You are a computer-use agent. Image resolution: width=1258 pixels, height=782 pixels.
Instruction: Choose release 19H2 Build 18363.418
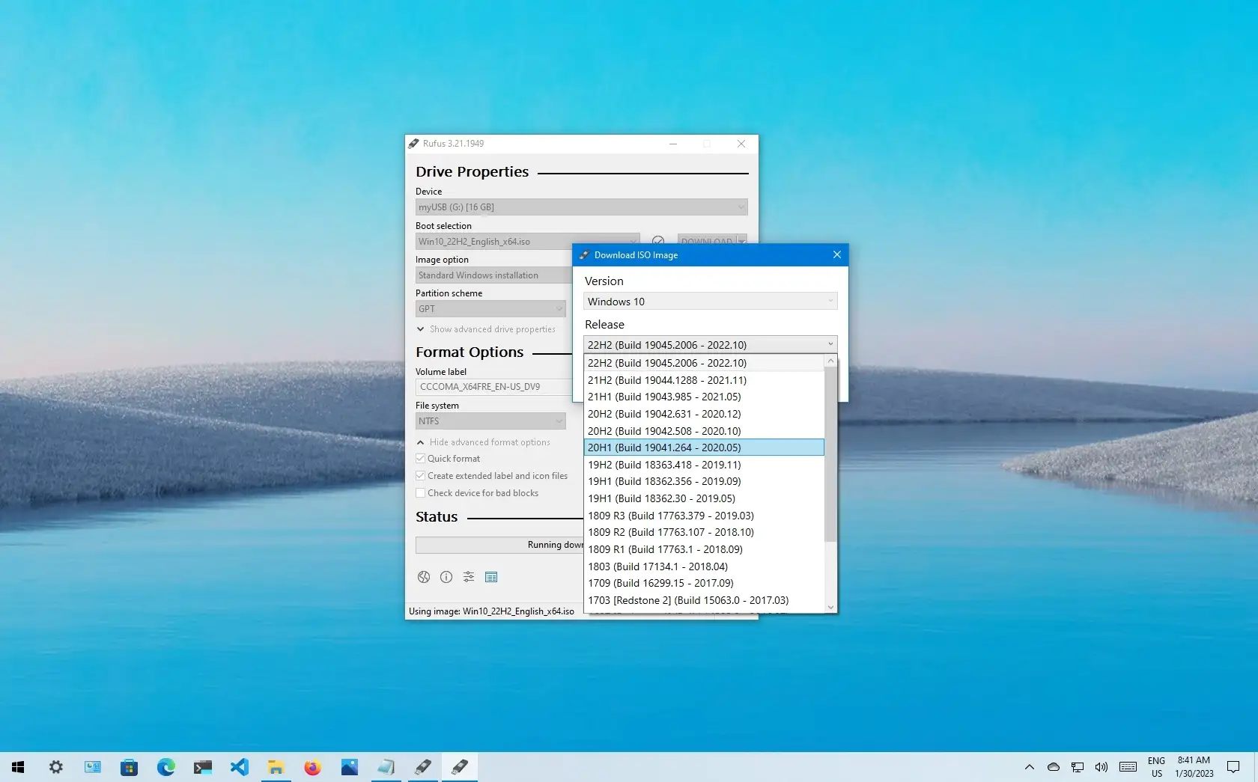[704, 465]
